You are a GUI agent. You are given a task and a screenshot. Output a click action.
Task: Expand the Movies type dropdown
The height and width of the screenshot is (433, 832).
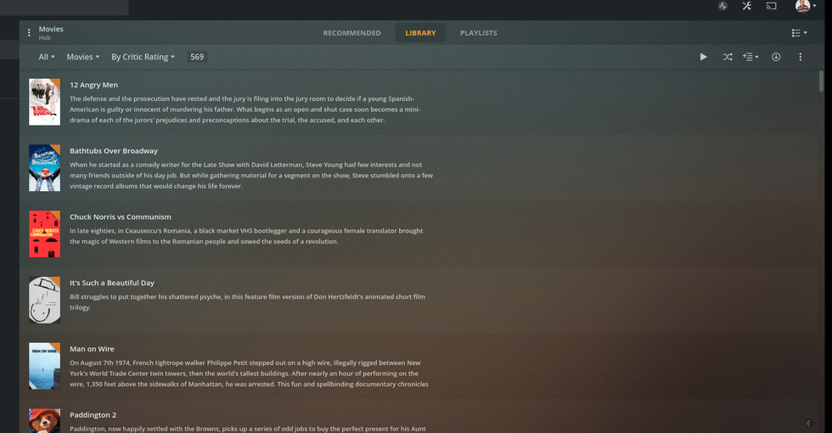coord(83,57)
